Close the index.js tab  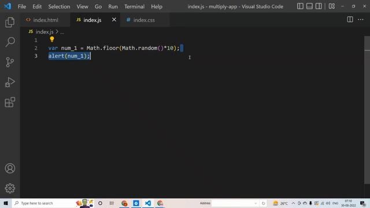(x=114, y=20)
